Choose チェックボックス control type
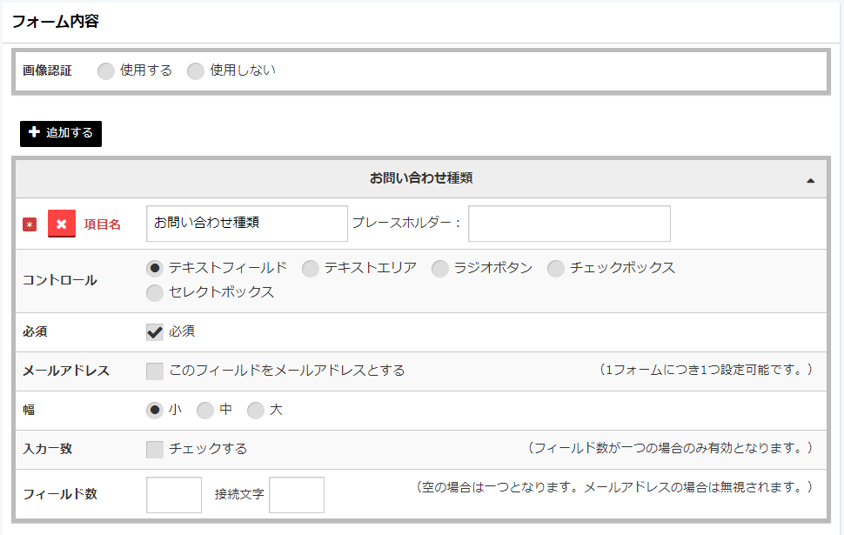 click(x=555, y=268)
